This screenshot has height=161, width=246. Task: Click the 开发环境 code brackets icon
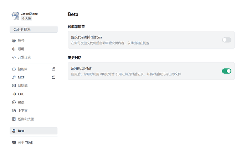(x=14, y=57)
